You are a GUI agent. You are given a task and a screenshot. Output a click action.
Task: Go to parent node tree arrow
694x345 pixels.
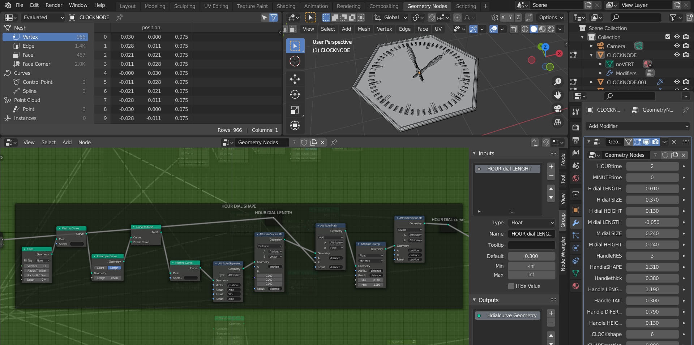(x=535, y=142)
